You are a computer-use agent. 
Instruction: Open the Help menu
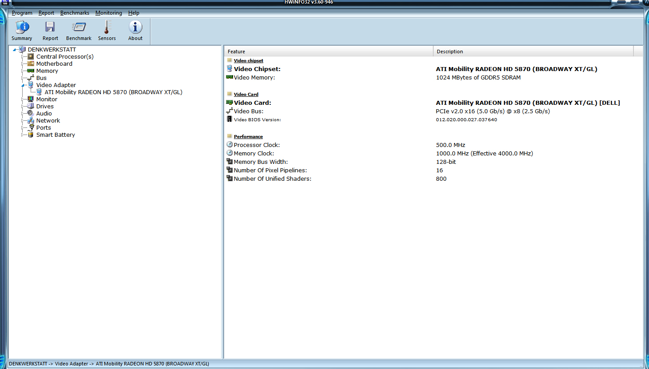click(x=134, y=13)
